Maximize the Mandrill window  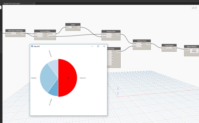click(98, 46)
